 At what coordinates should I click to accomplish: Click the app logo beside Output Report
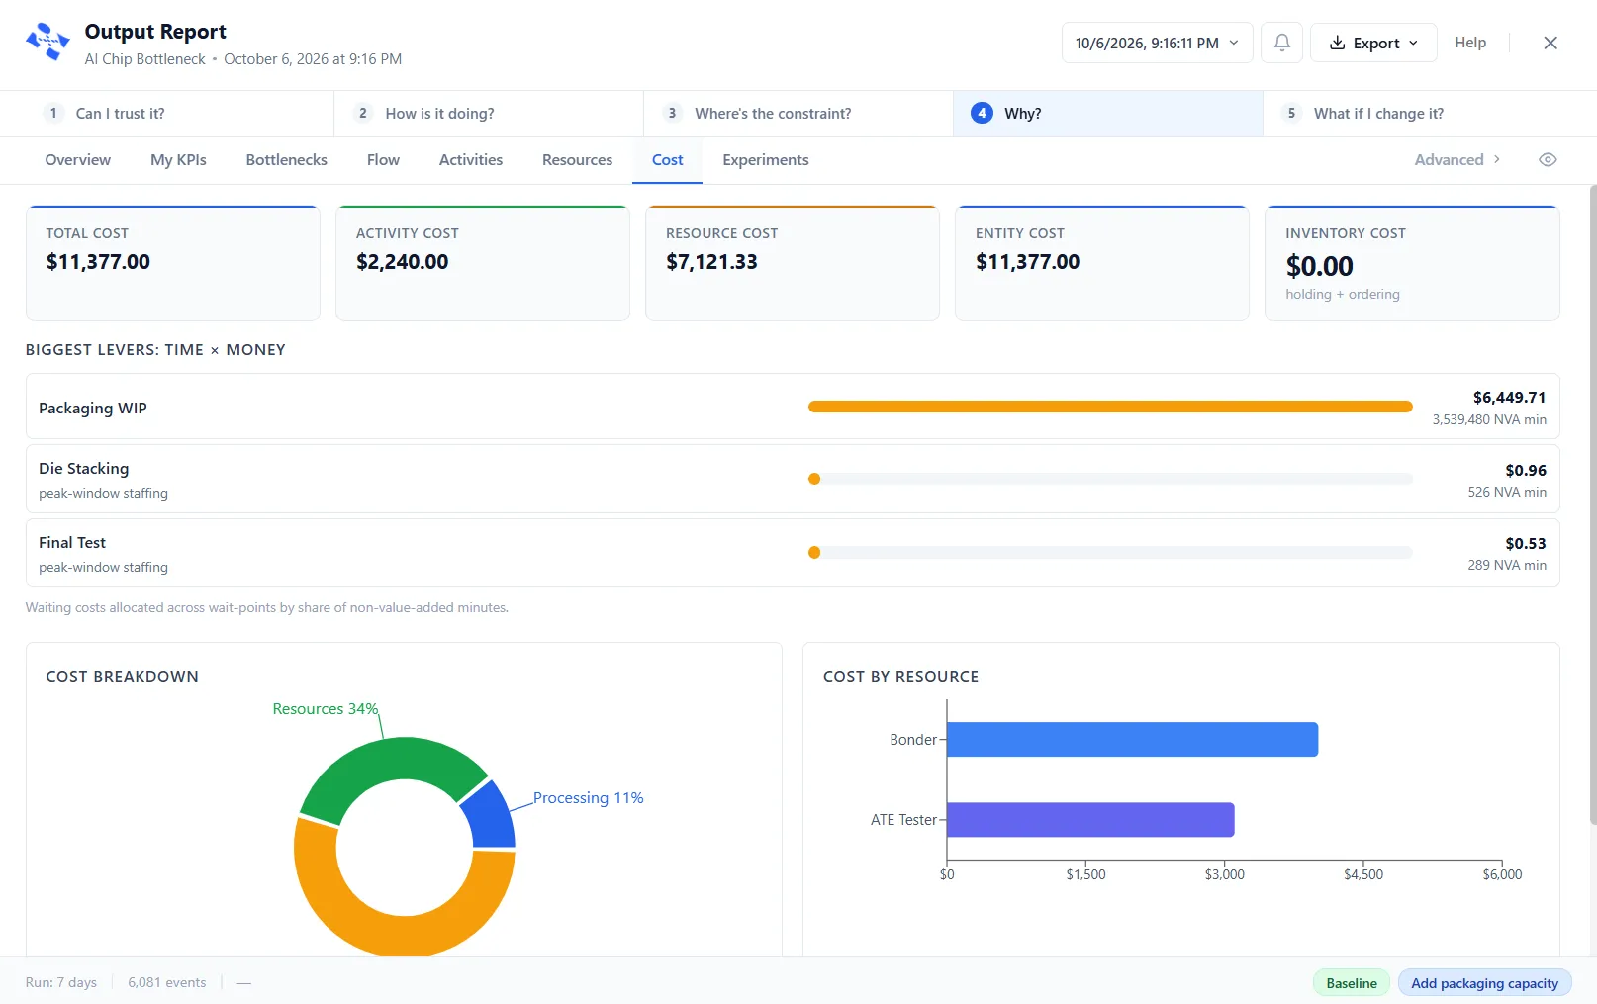pos(47,43)
